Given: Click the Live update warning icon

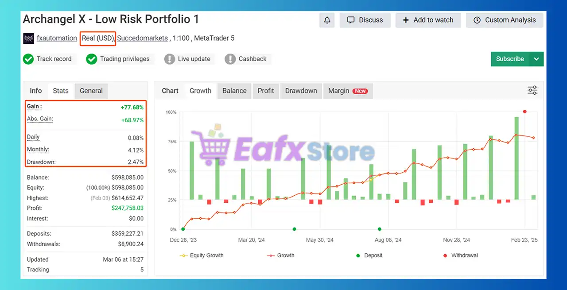Looking at the screenshot, I should pyautogui.click(x=169, y=59).
